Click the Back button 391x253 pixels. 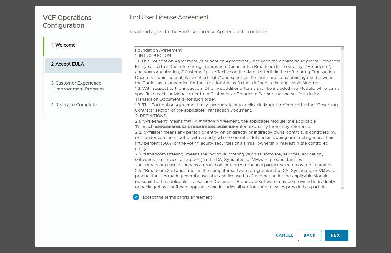coord(309,235)
